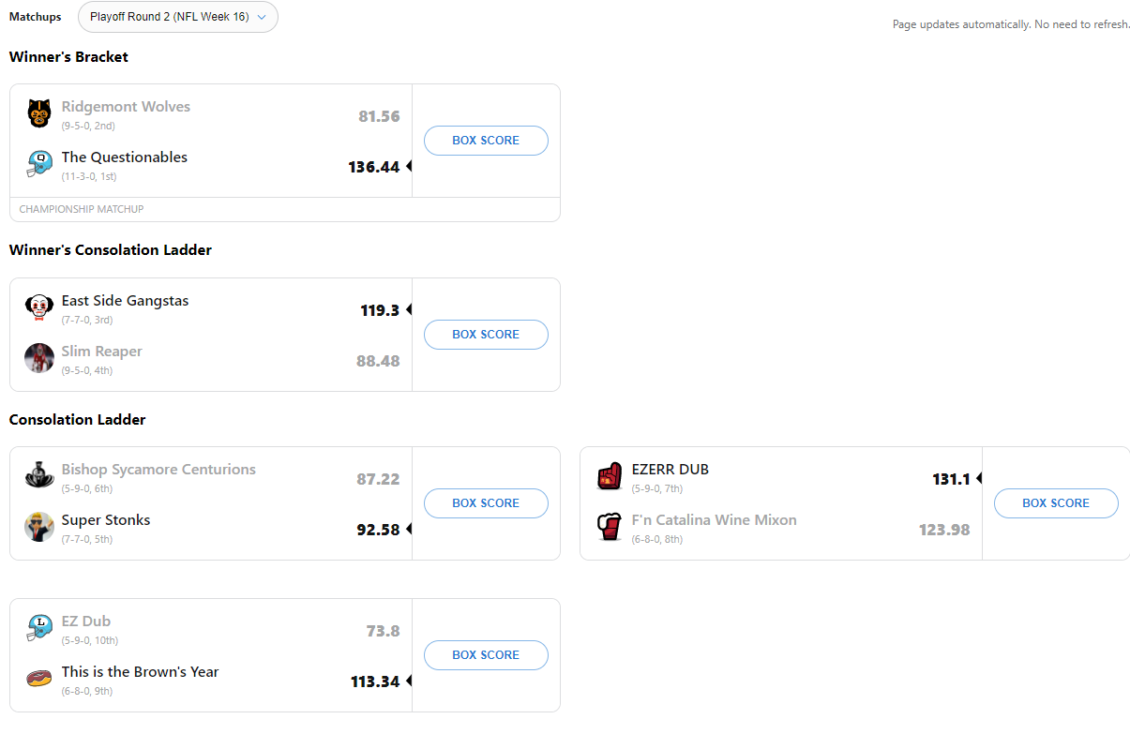This screenshot has height=734, width=1130.
Task: Click This is the Brown's Year donut logo
Action: tap(38, 679)
